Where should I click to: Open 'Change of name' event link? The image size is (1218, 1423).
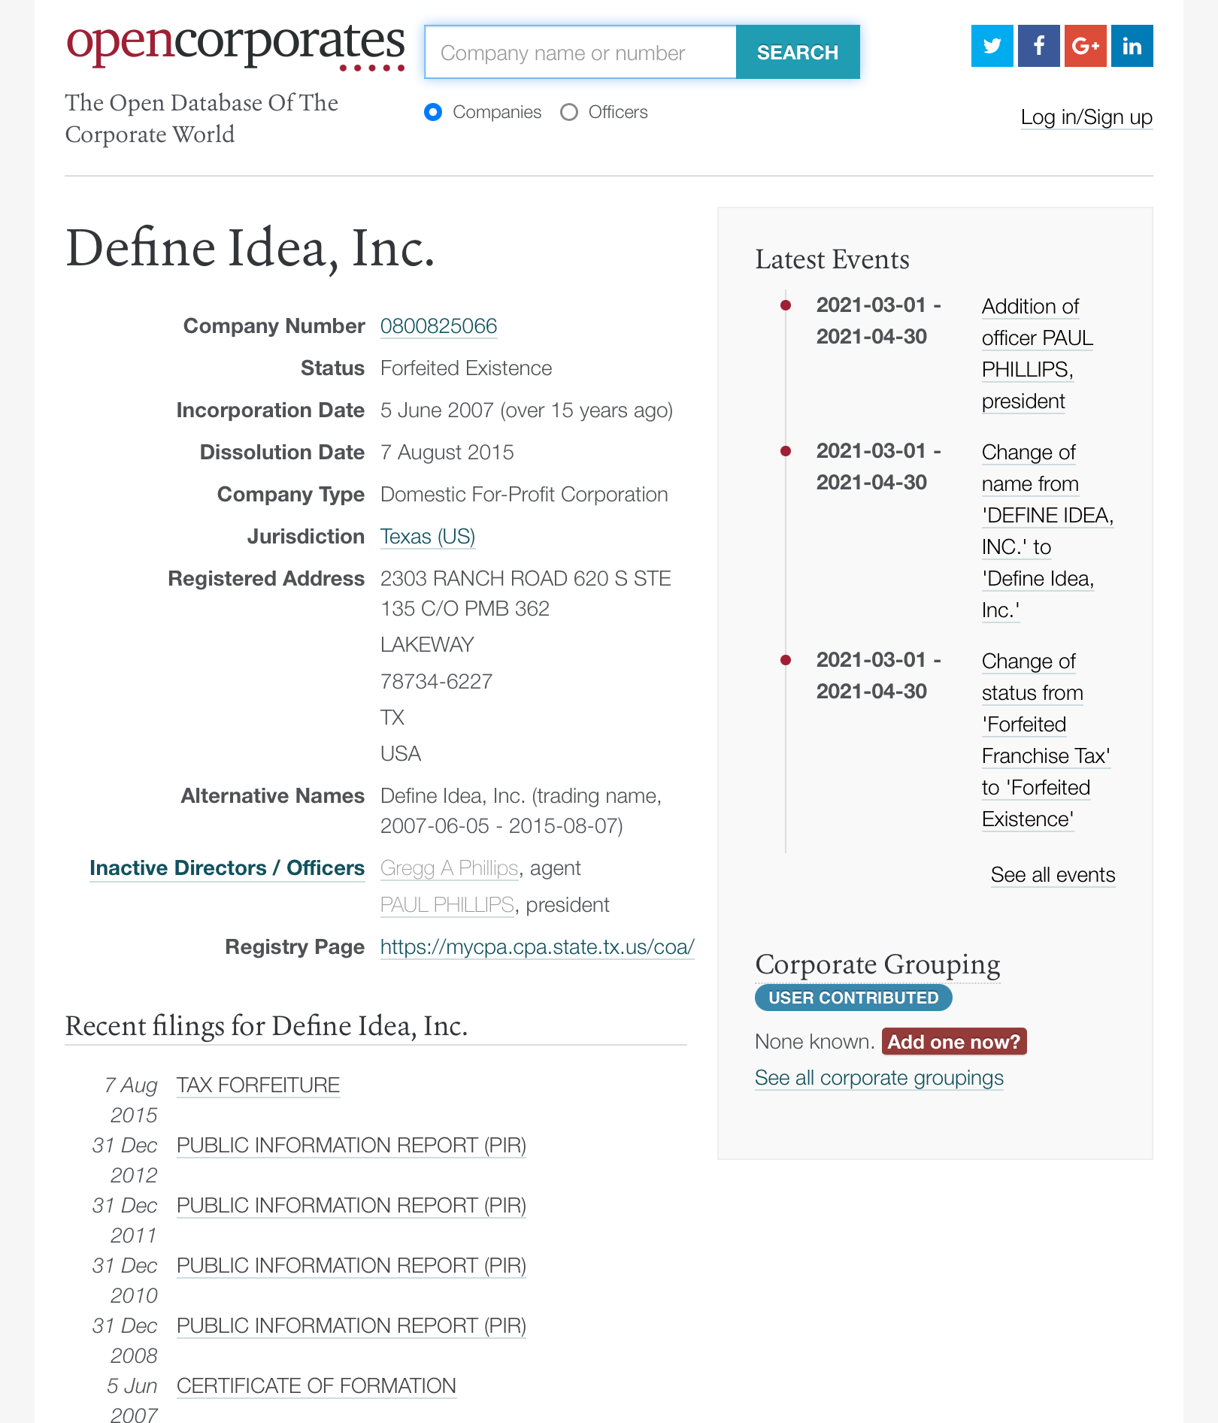1047,531
